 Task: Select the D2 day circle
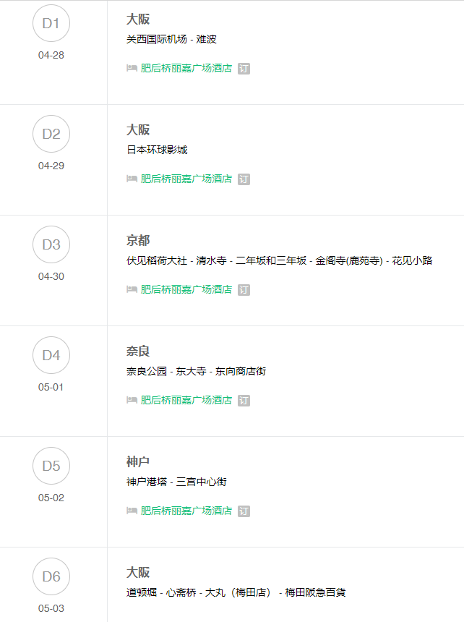coord(51,134)
